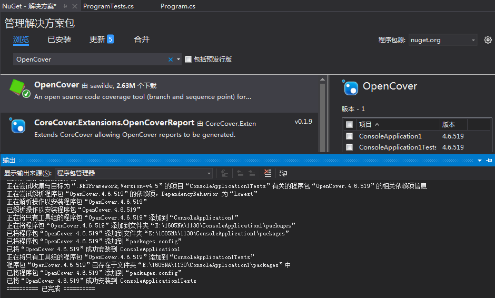
Task: Click the CoreCover.Extensions package icon
Action: [17, 125]
